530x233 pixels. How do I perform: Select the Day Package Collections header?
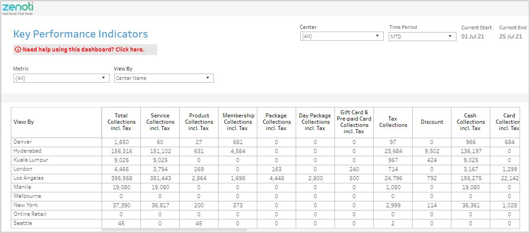point(315,122)
